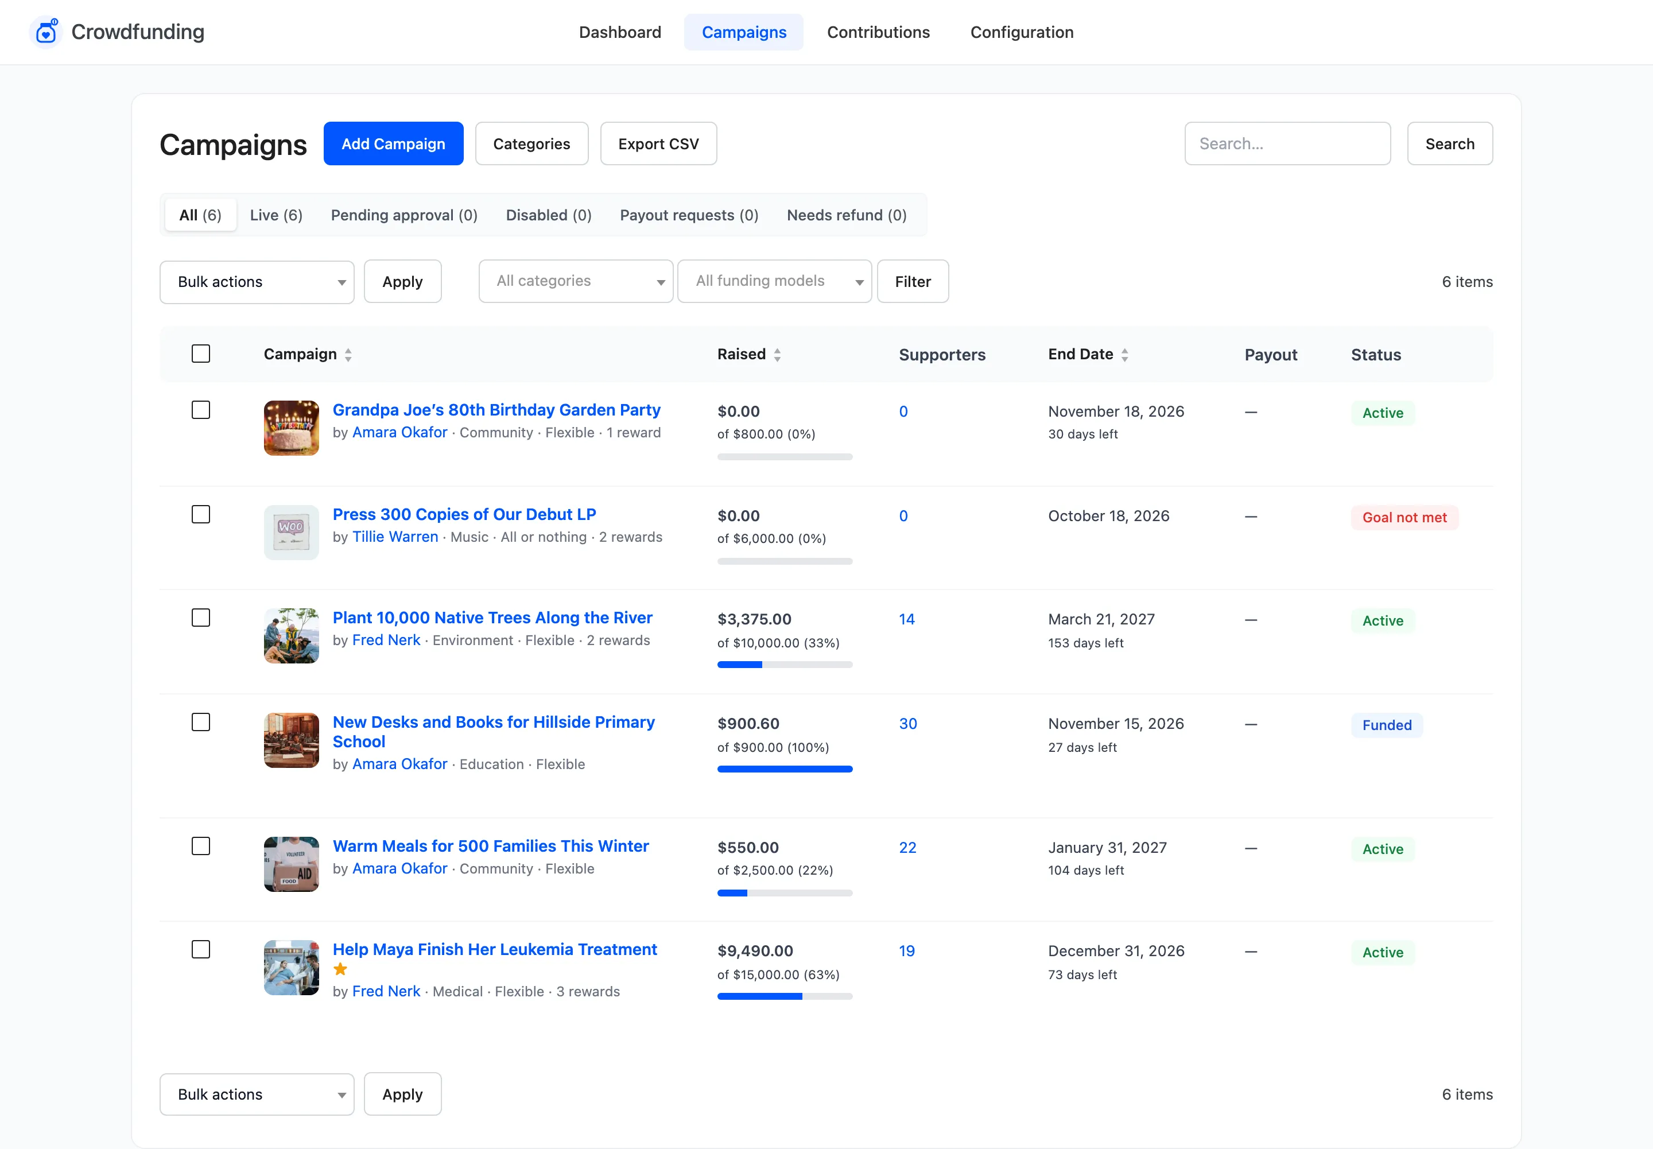Click the Plant 10,000 Native Trees progress bar
1653x1149 pixels.
(x=785, y=665)
